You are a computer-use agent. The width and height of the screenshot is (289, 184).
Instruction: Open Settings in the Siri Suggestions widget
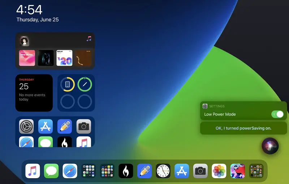[x=26, y=126]
